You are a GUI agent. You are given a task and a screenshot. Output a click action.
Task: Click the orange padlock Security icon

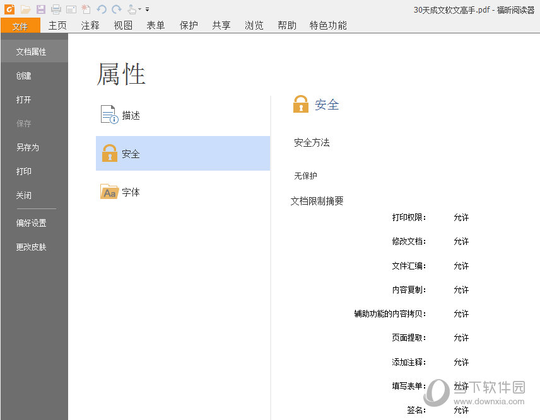(x=300, y=105)
